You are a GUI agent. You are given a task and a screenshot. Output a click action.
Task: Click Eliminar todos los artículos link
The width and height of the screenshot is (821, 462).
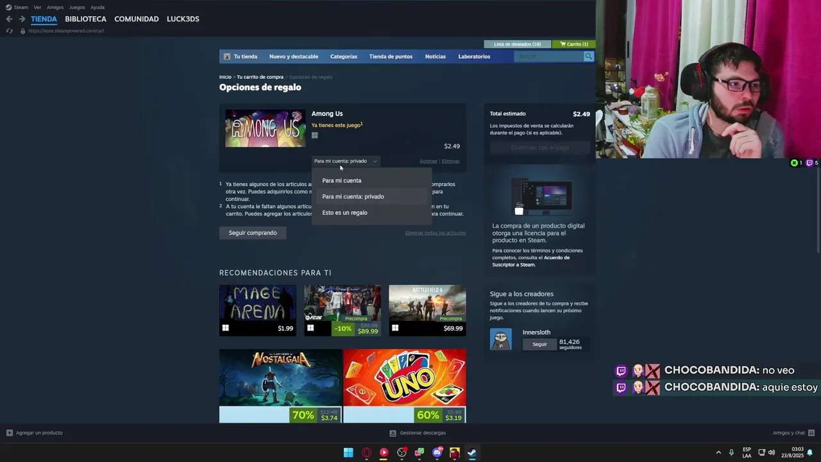(436, 233)
